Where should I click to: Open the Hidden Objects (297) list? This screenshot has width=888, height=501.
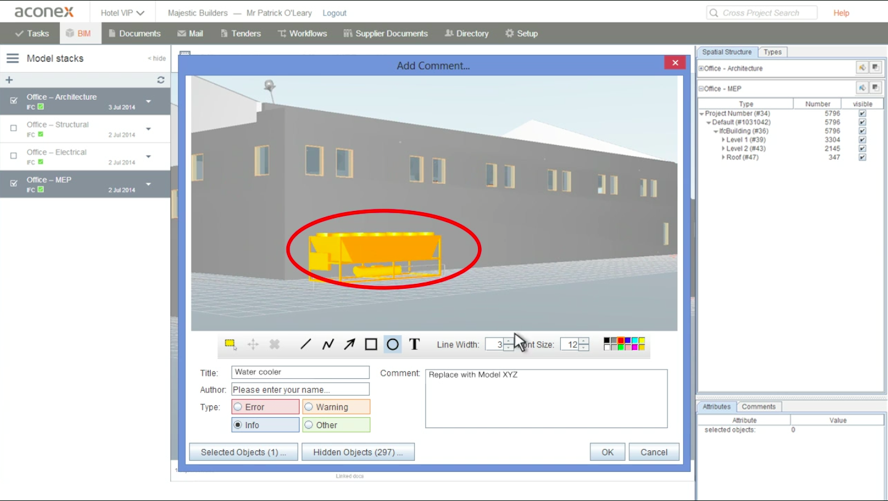point(358,452)
